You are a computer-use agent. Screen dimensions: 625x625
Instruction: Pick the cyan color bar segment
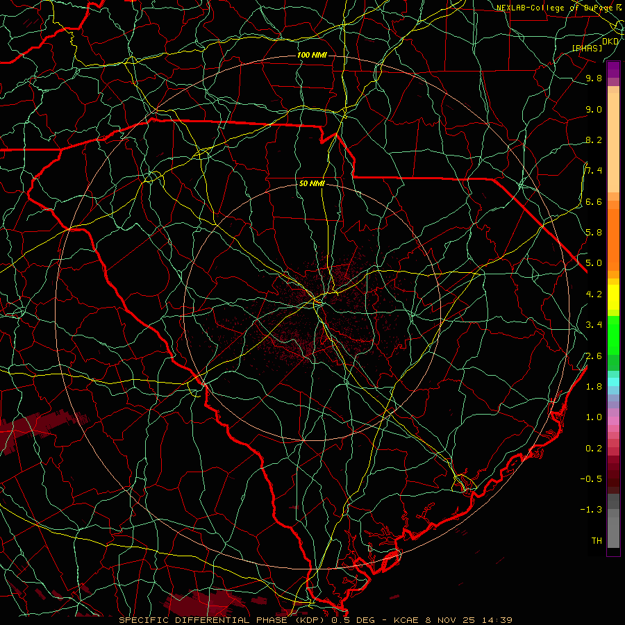[613, 381]
